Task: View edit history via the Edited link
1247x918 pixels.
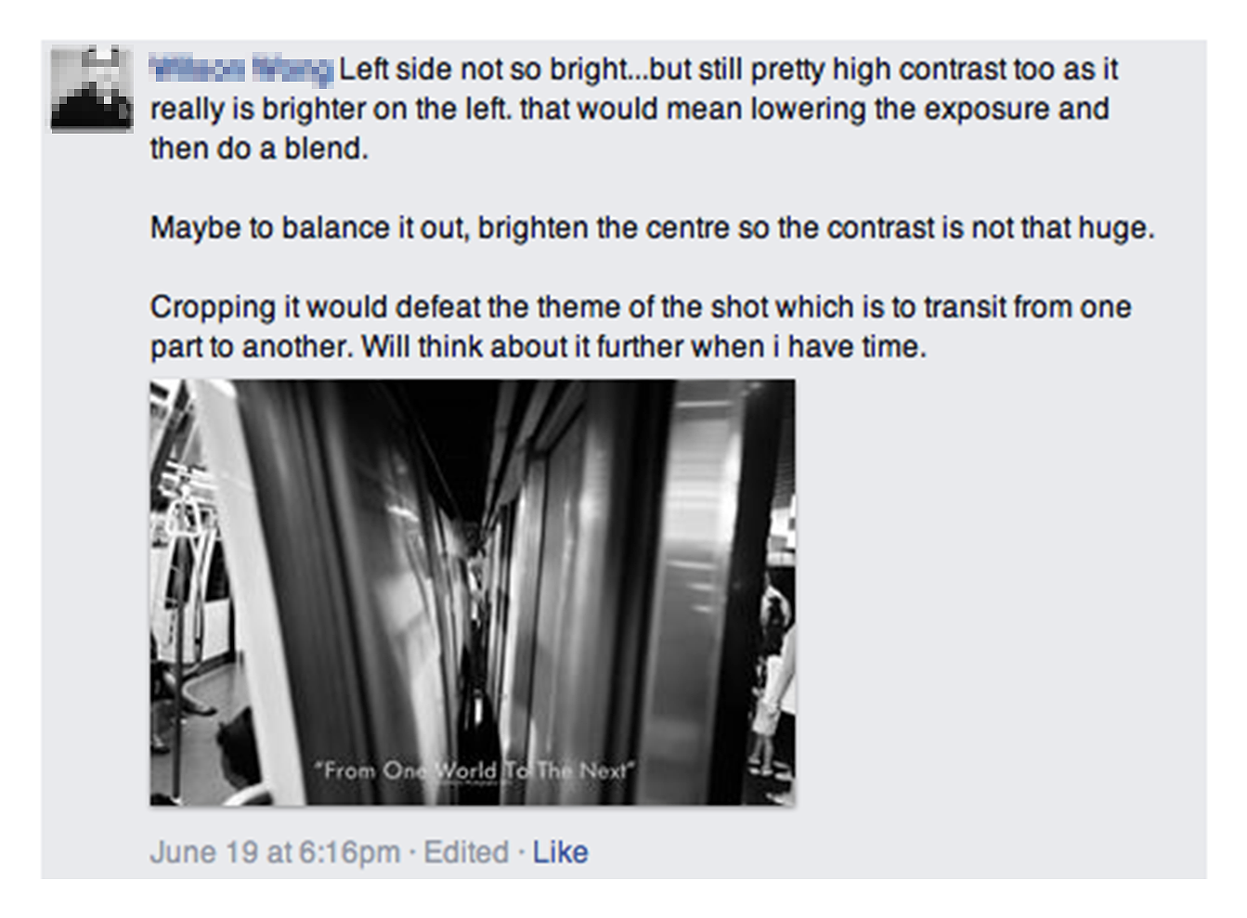Action: (x=466, y=852)
